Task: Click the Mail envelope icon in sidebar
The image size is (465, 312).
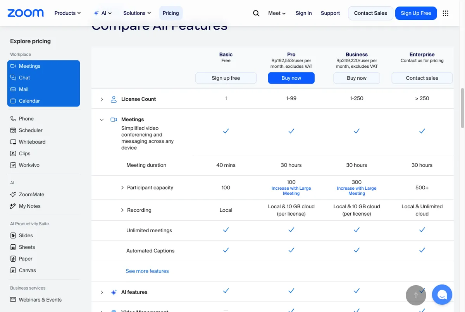Action: [x=13, y=89]
